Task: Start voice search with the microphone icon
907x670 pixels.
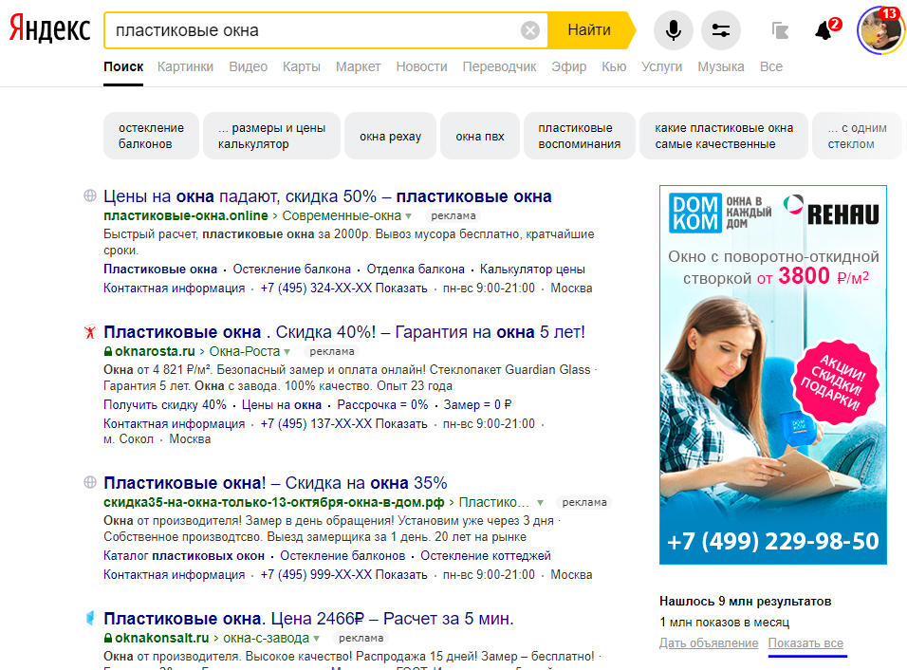Action: click(674, 30)
